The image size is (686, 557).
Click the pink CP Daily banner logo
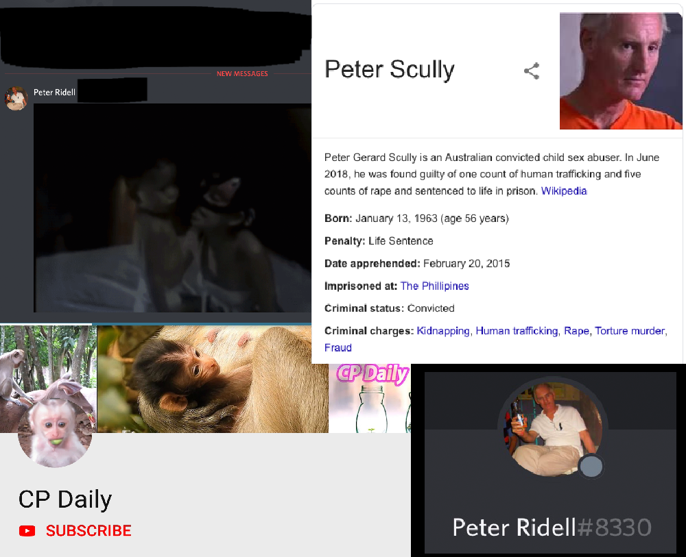tap(372, 374)
